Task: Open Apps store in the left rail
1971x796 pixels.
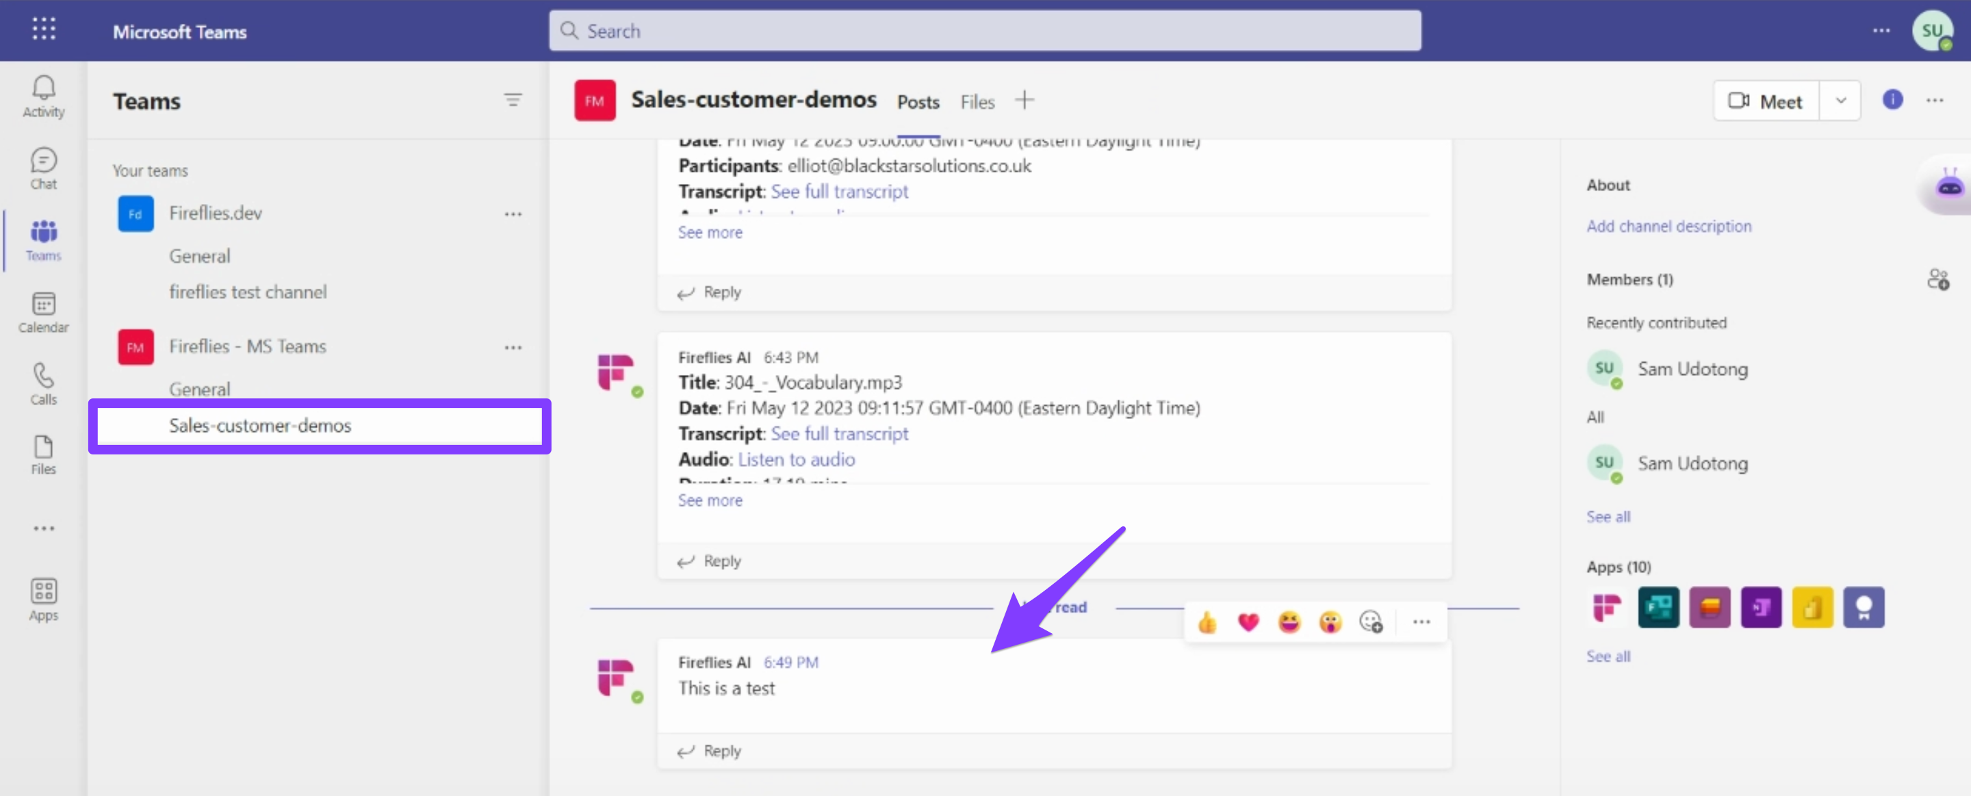Action: coord(44,600)
